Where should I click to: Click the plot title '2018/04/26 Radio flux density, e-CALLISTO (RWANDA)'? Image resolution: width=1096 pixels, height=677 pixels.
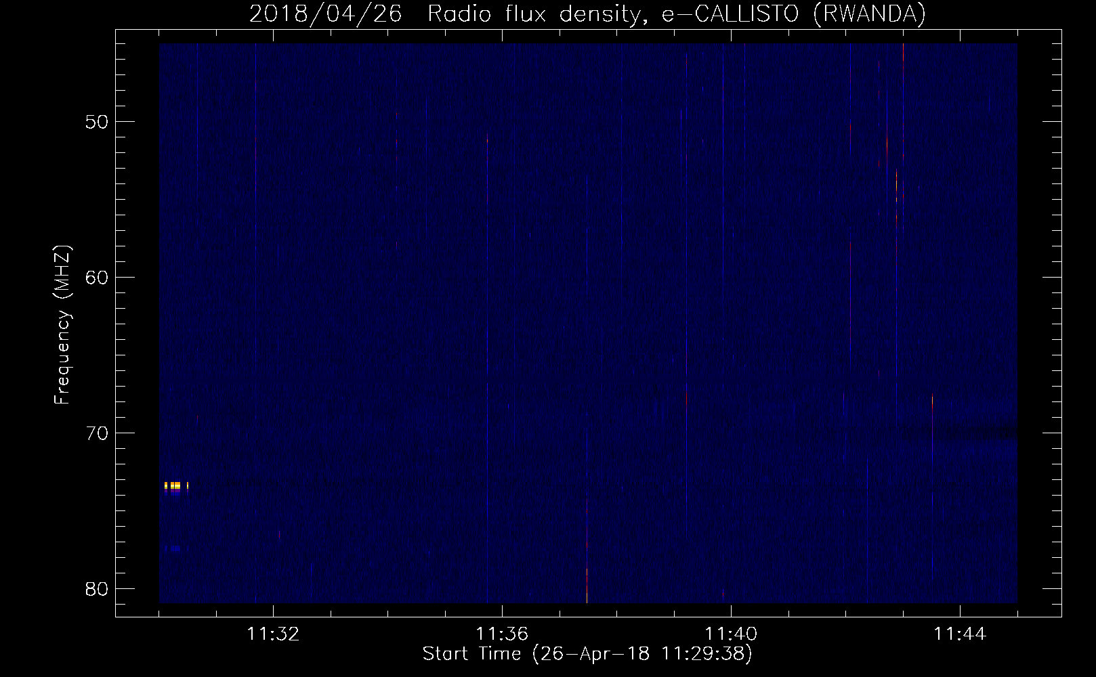pos(587,14)
